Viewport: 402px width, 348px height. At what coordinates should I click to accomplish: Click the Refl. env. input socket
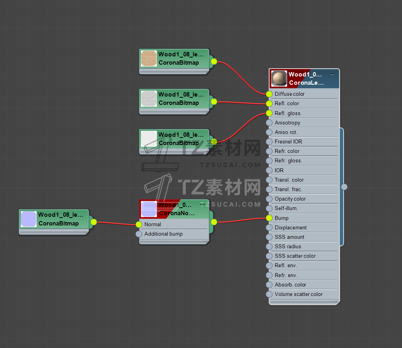269,266
